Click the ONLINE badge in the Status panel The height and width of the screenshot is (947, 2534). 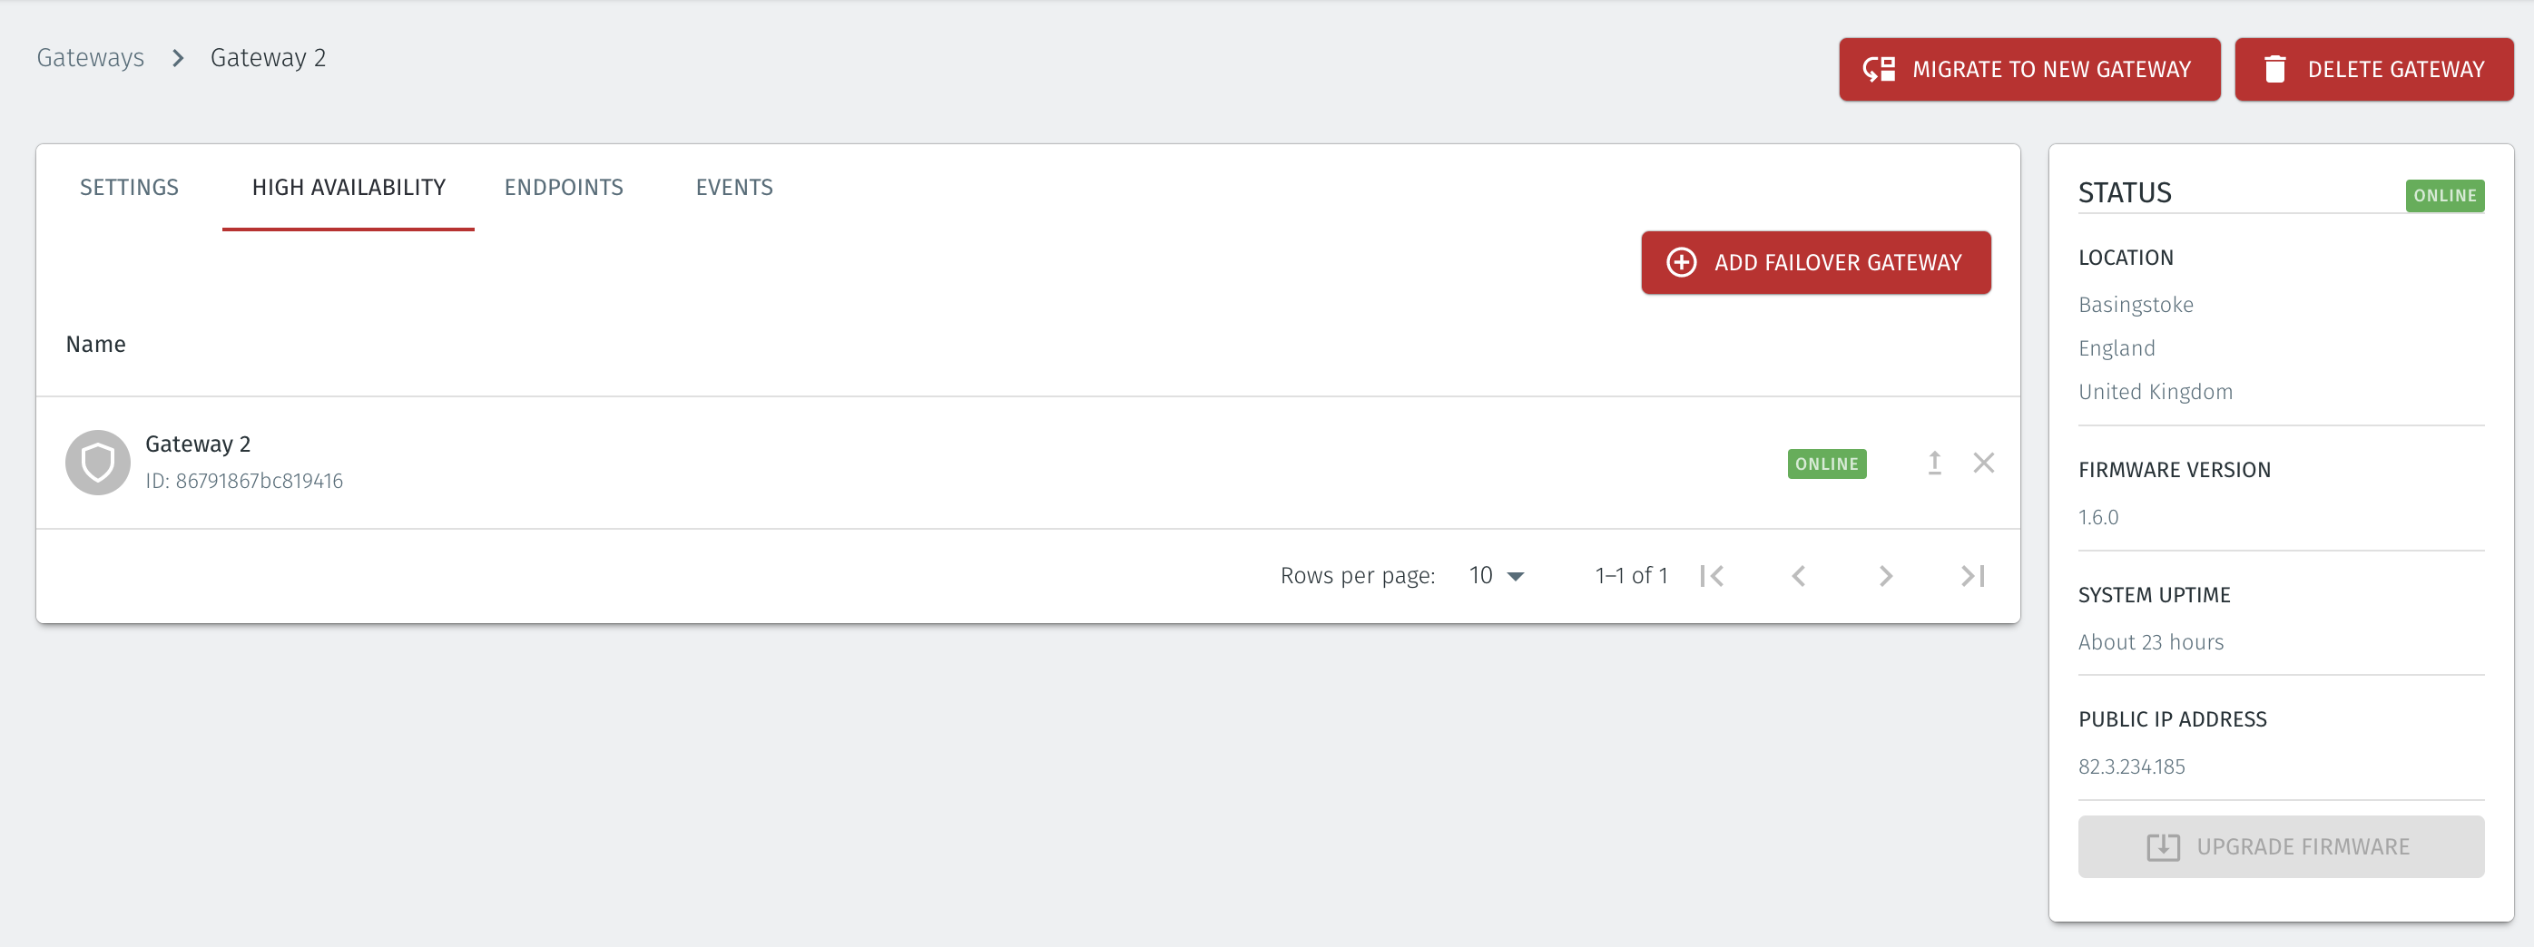click(2445, 195)
